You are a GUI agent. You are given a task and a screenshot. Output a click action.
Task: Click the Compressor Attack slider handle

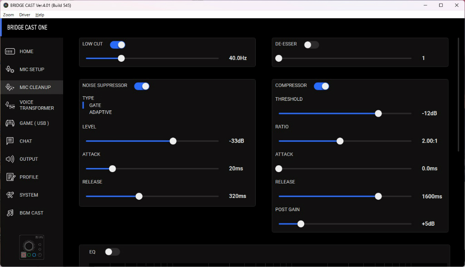[279, 169]
